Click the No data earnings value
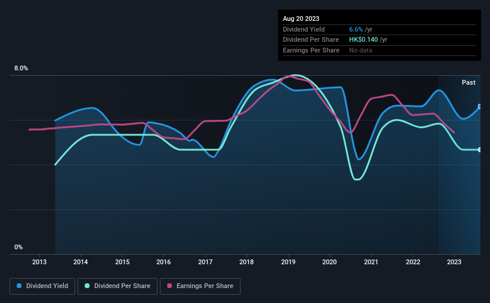This screenshot has width=490, height=303. click(x=360, y=50)
